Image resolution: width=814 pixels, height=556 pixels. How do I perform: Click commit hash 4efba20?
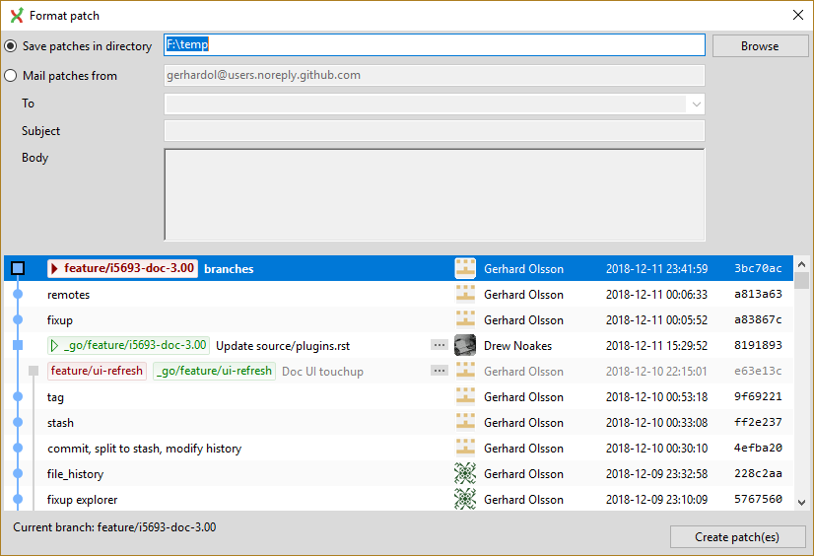coord(758,448)
